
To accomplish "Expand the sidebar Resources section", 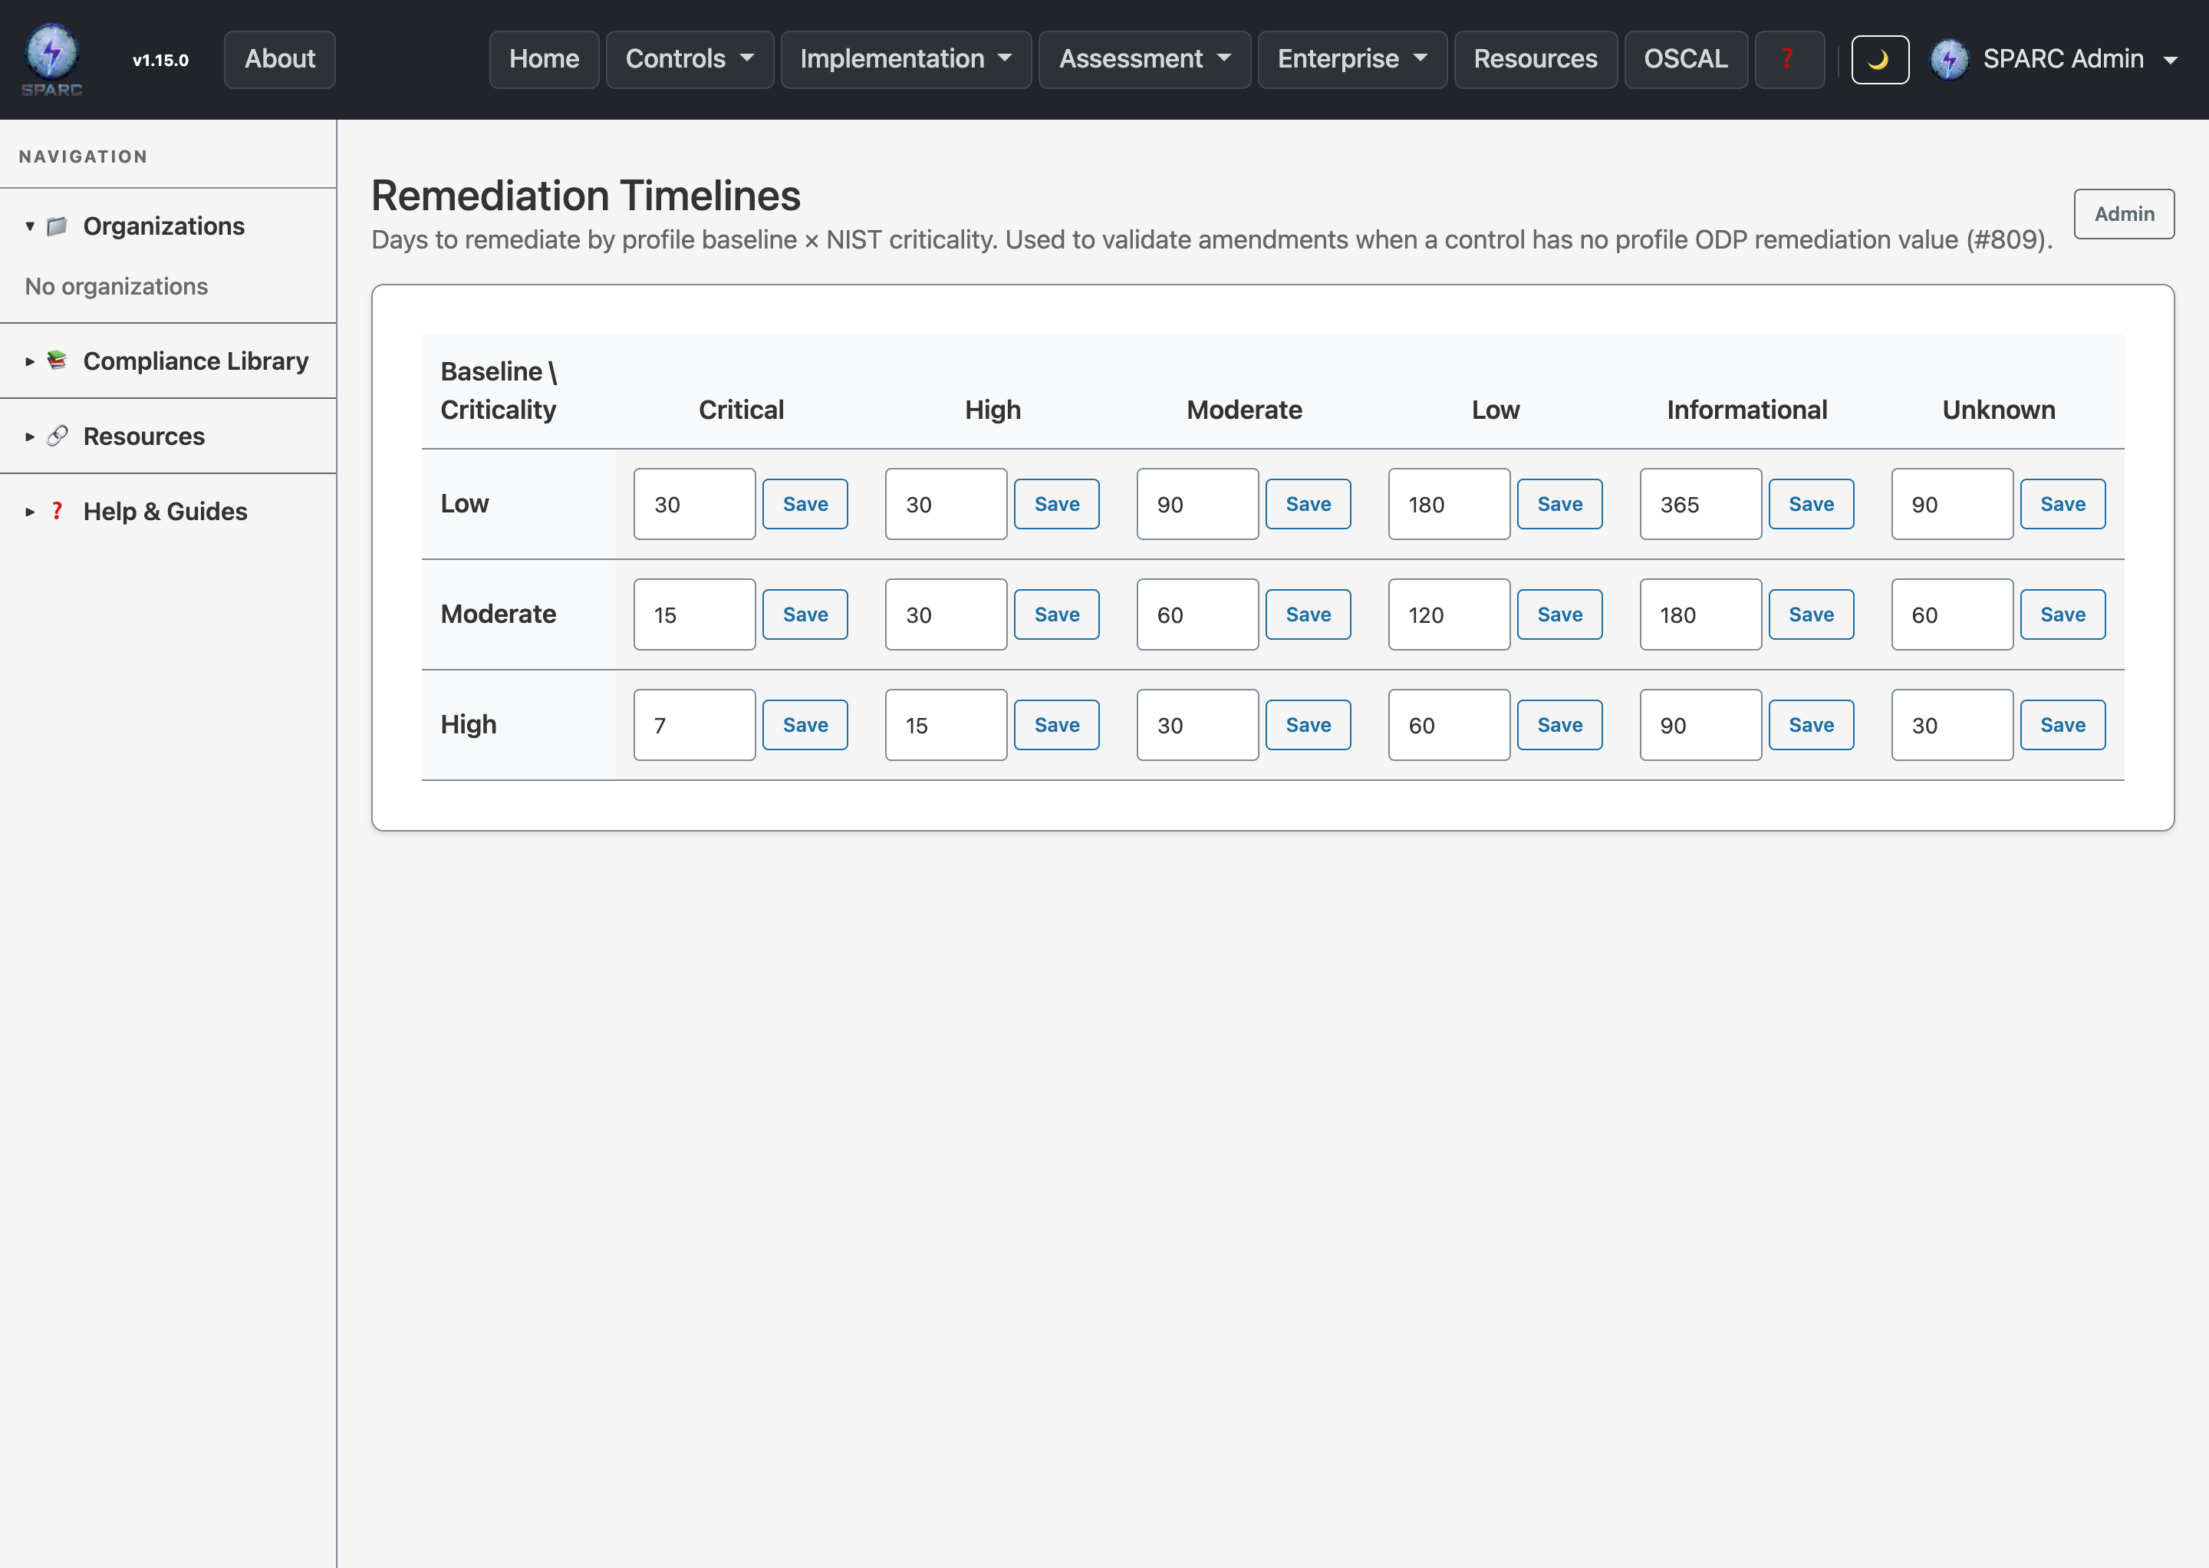I will click(x=30, y=436).
